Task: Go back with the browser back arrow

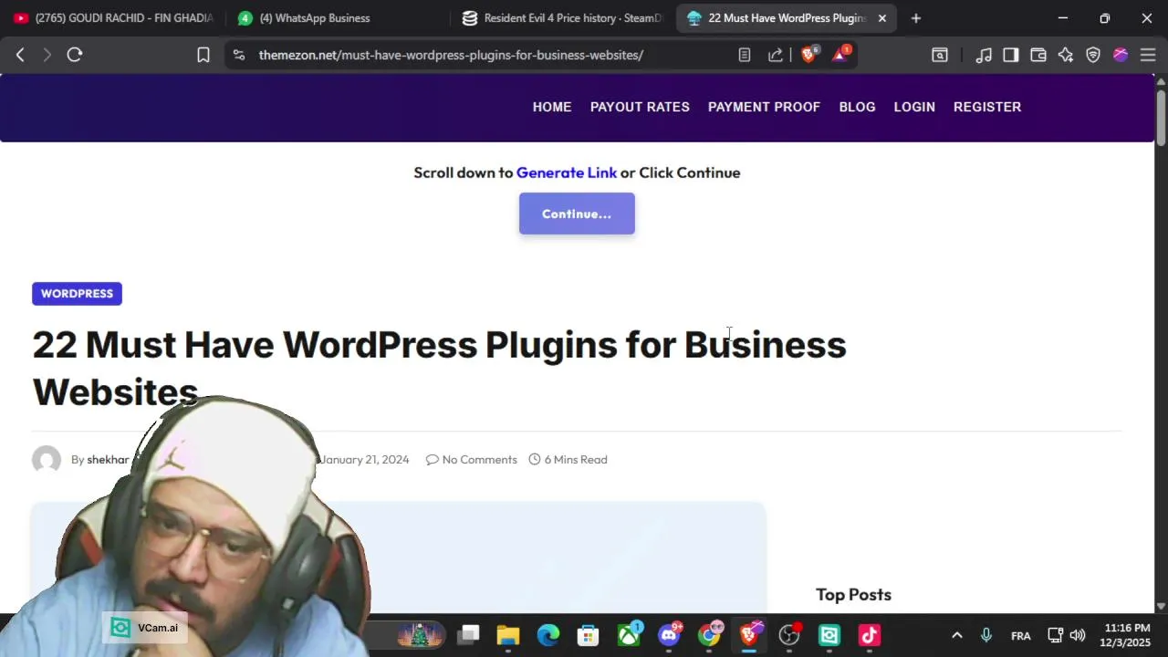Action: pyautogui.click(x=20, y=55)
